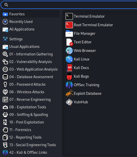Click Root Terminal Emulator text label

point(93,25)
